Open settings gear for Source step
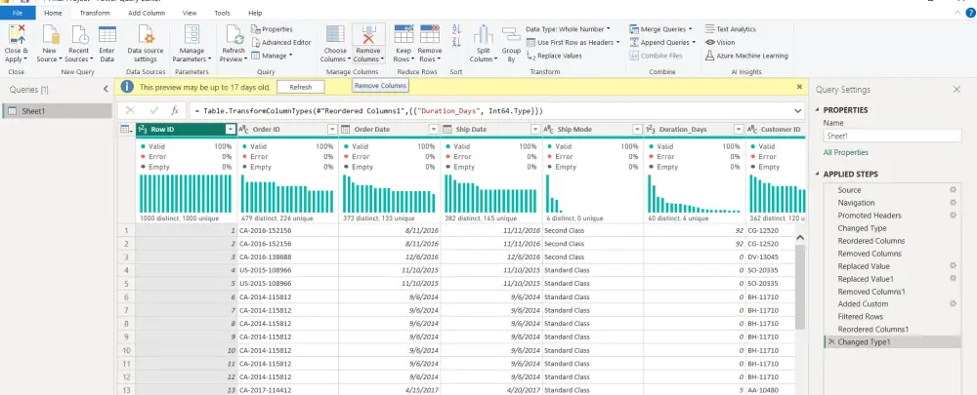 (952, 190)
